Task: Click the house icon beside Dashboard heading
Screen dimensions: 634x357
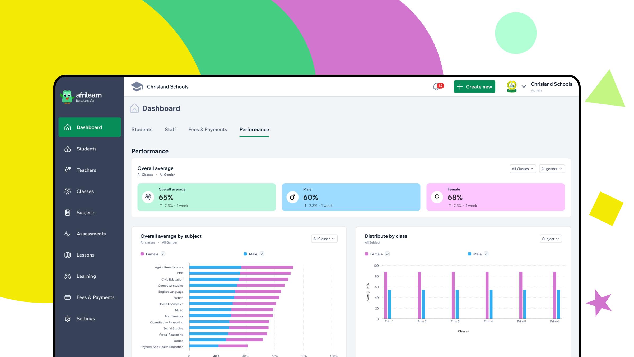Action: (134, 108)
